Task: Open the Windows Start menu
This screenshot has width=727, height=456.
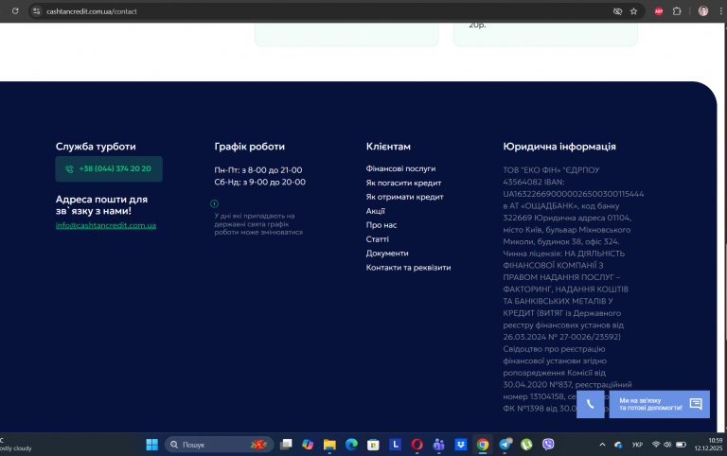Action: pos(151,445)
